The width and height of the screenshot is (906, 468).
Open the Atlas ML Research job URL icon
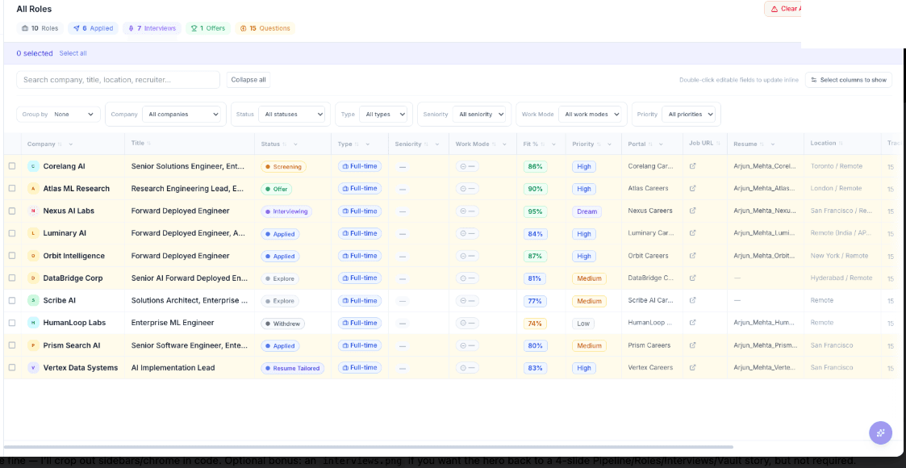[x=693, y=188]
